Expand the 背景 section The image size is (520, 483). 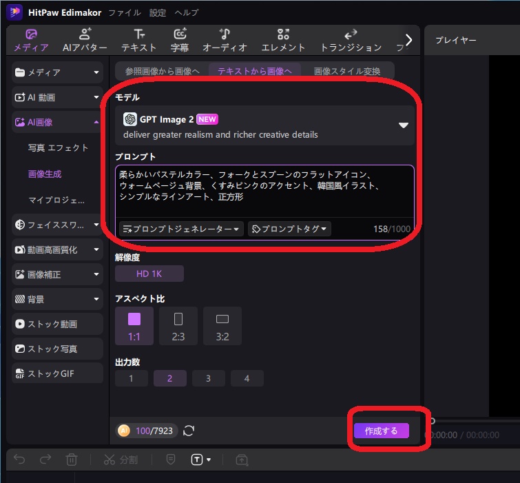(57, 299)
